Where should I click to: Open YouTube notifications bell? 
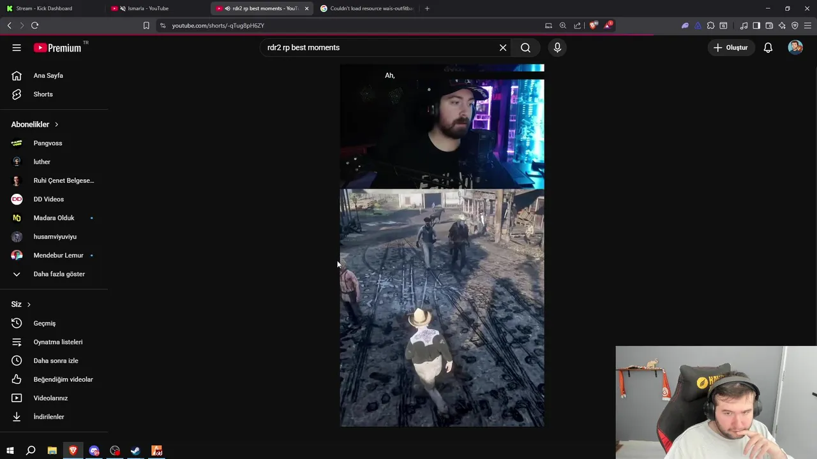[768, 48]
